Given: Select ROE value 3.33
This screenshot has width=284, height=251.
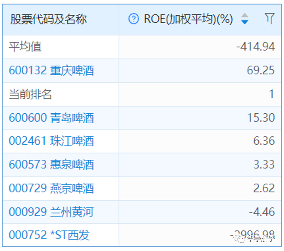Looking at the screenshot, I should click(264, 165).
